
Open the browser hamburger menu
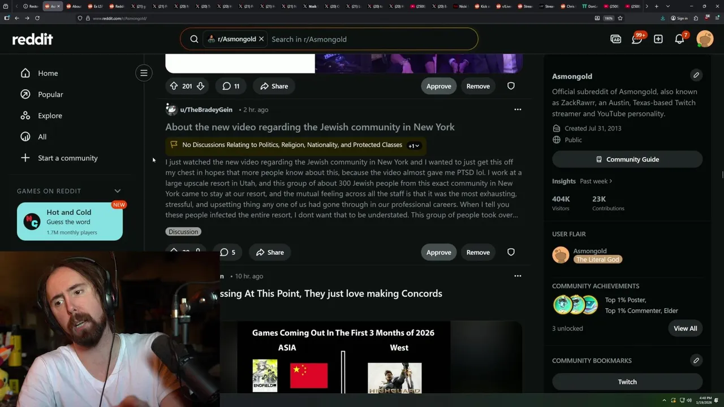click(718, 18)
